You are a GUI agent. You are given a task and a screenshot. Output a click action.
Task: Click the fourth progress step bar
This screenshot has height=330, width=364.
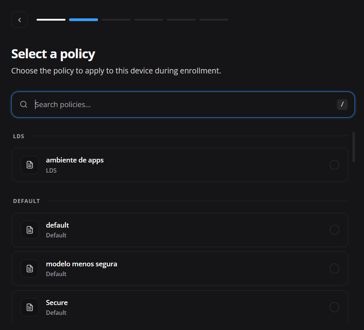coord(149,20)
